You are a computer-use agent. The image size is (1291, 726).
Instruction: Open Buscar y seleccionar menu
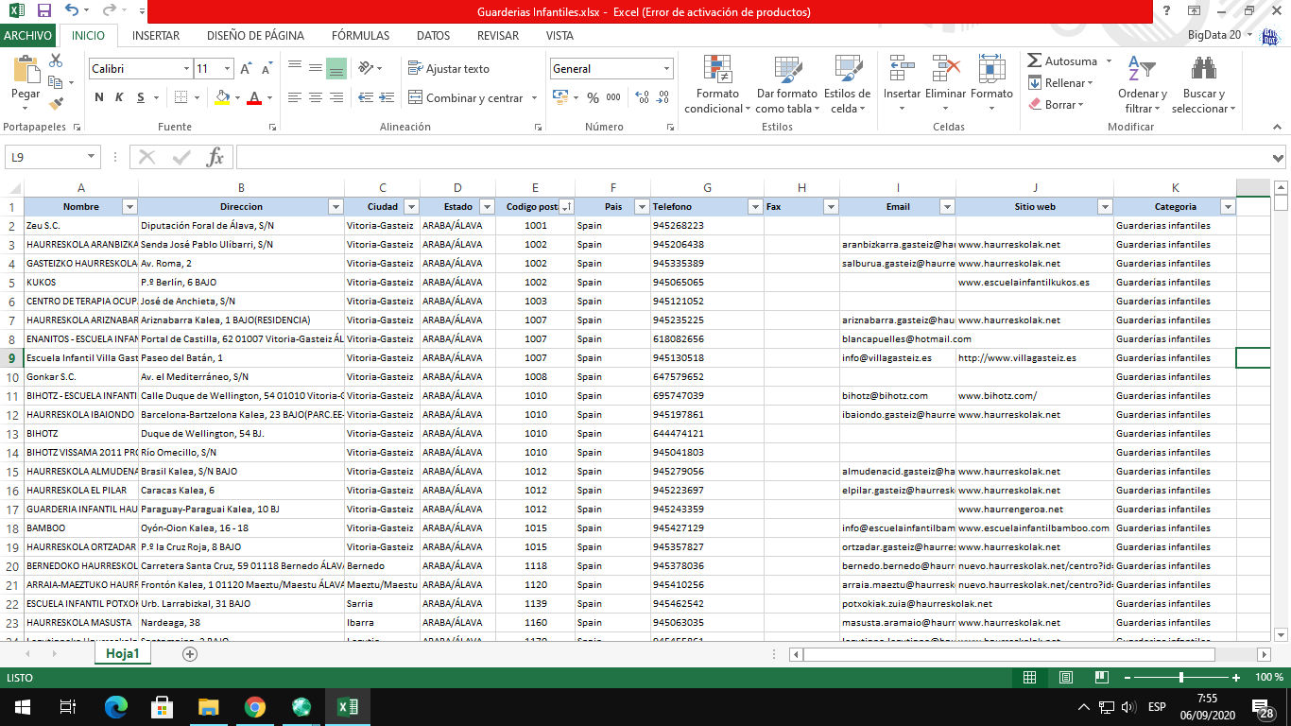pos(1203,84)
